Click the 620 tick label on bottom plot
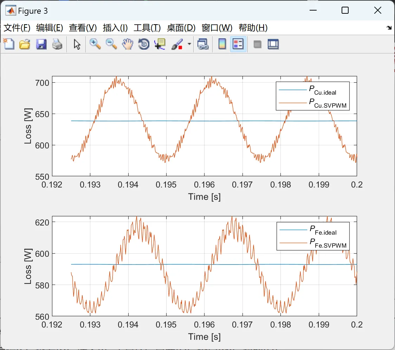Image resolution: width=395 pixels, height=350 pixels. pyautogui.click(x=42, y=222)
